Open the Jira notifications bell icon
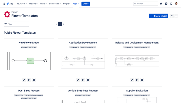Image resolution: width=181 pixels, height=103 pixels. point(161,4)
